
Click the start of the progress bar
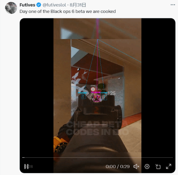(x=23, y=157)
